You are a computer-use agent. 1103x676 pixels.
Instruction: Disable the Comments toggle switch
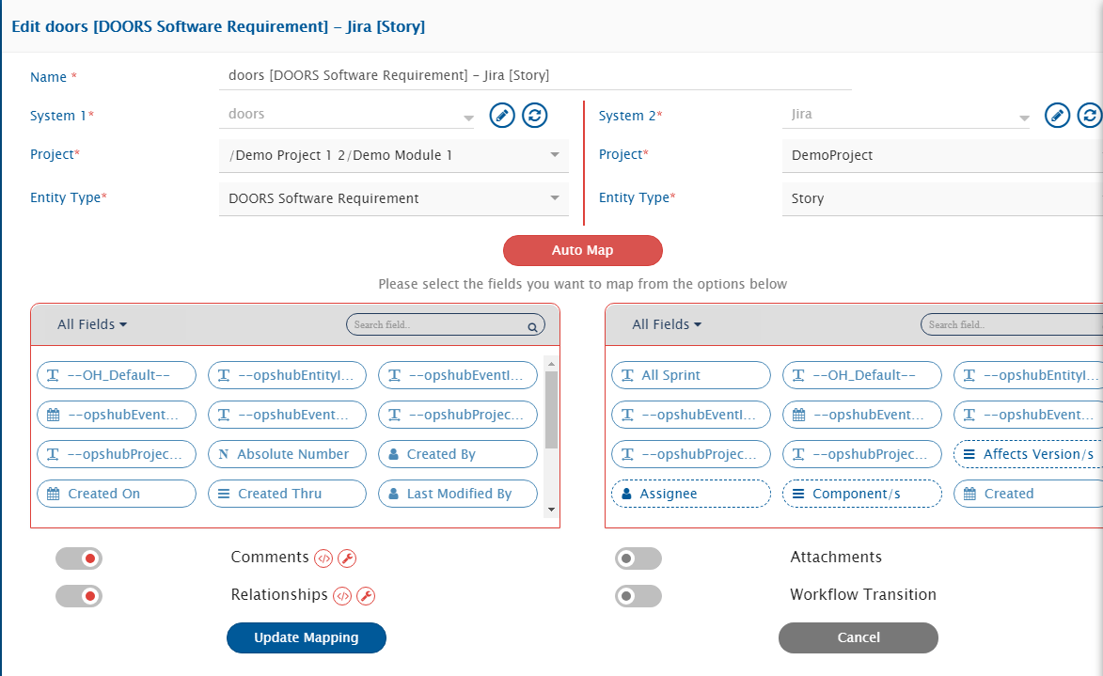pos(79,558)
